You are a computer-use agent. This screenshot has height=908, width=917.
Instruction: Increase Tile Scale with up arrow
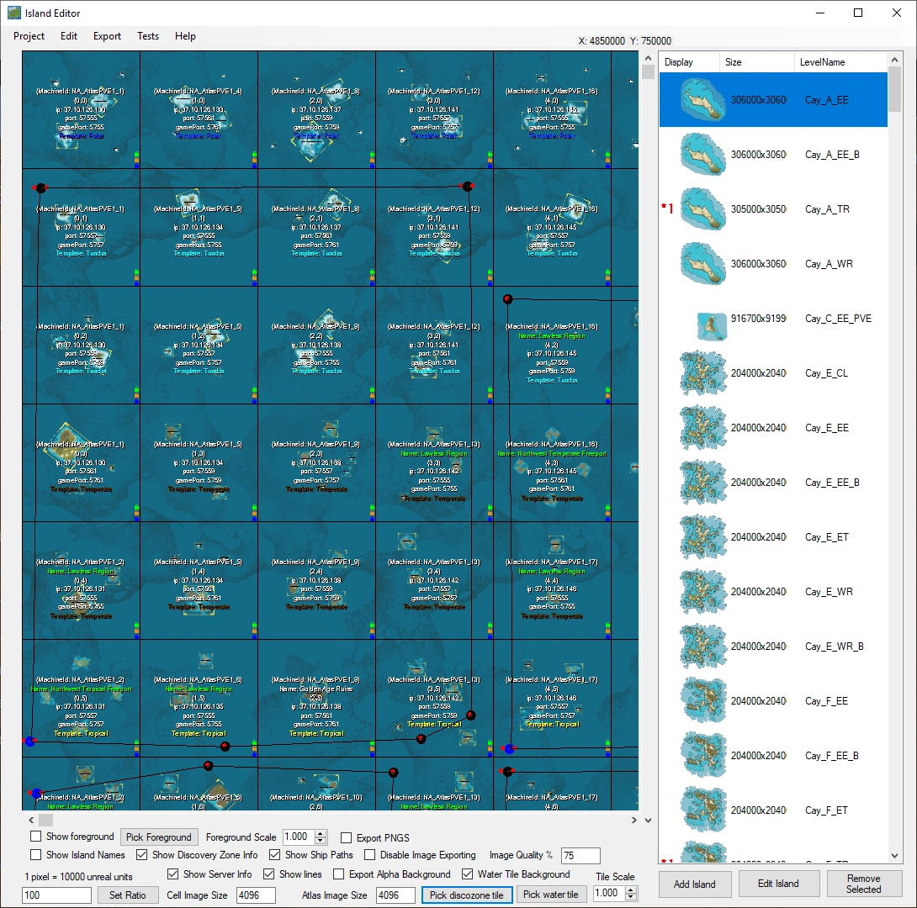pyautogui.click(x=630, y=890)
